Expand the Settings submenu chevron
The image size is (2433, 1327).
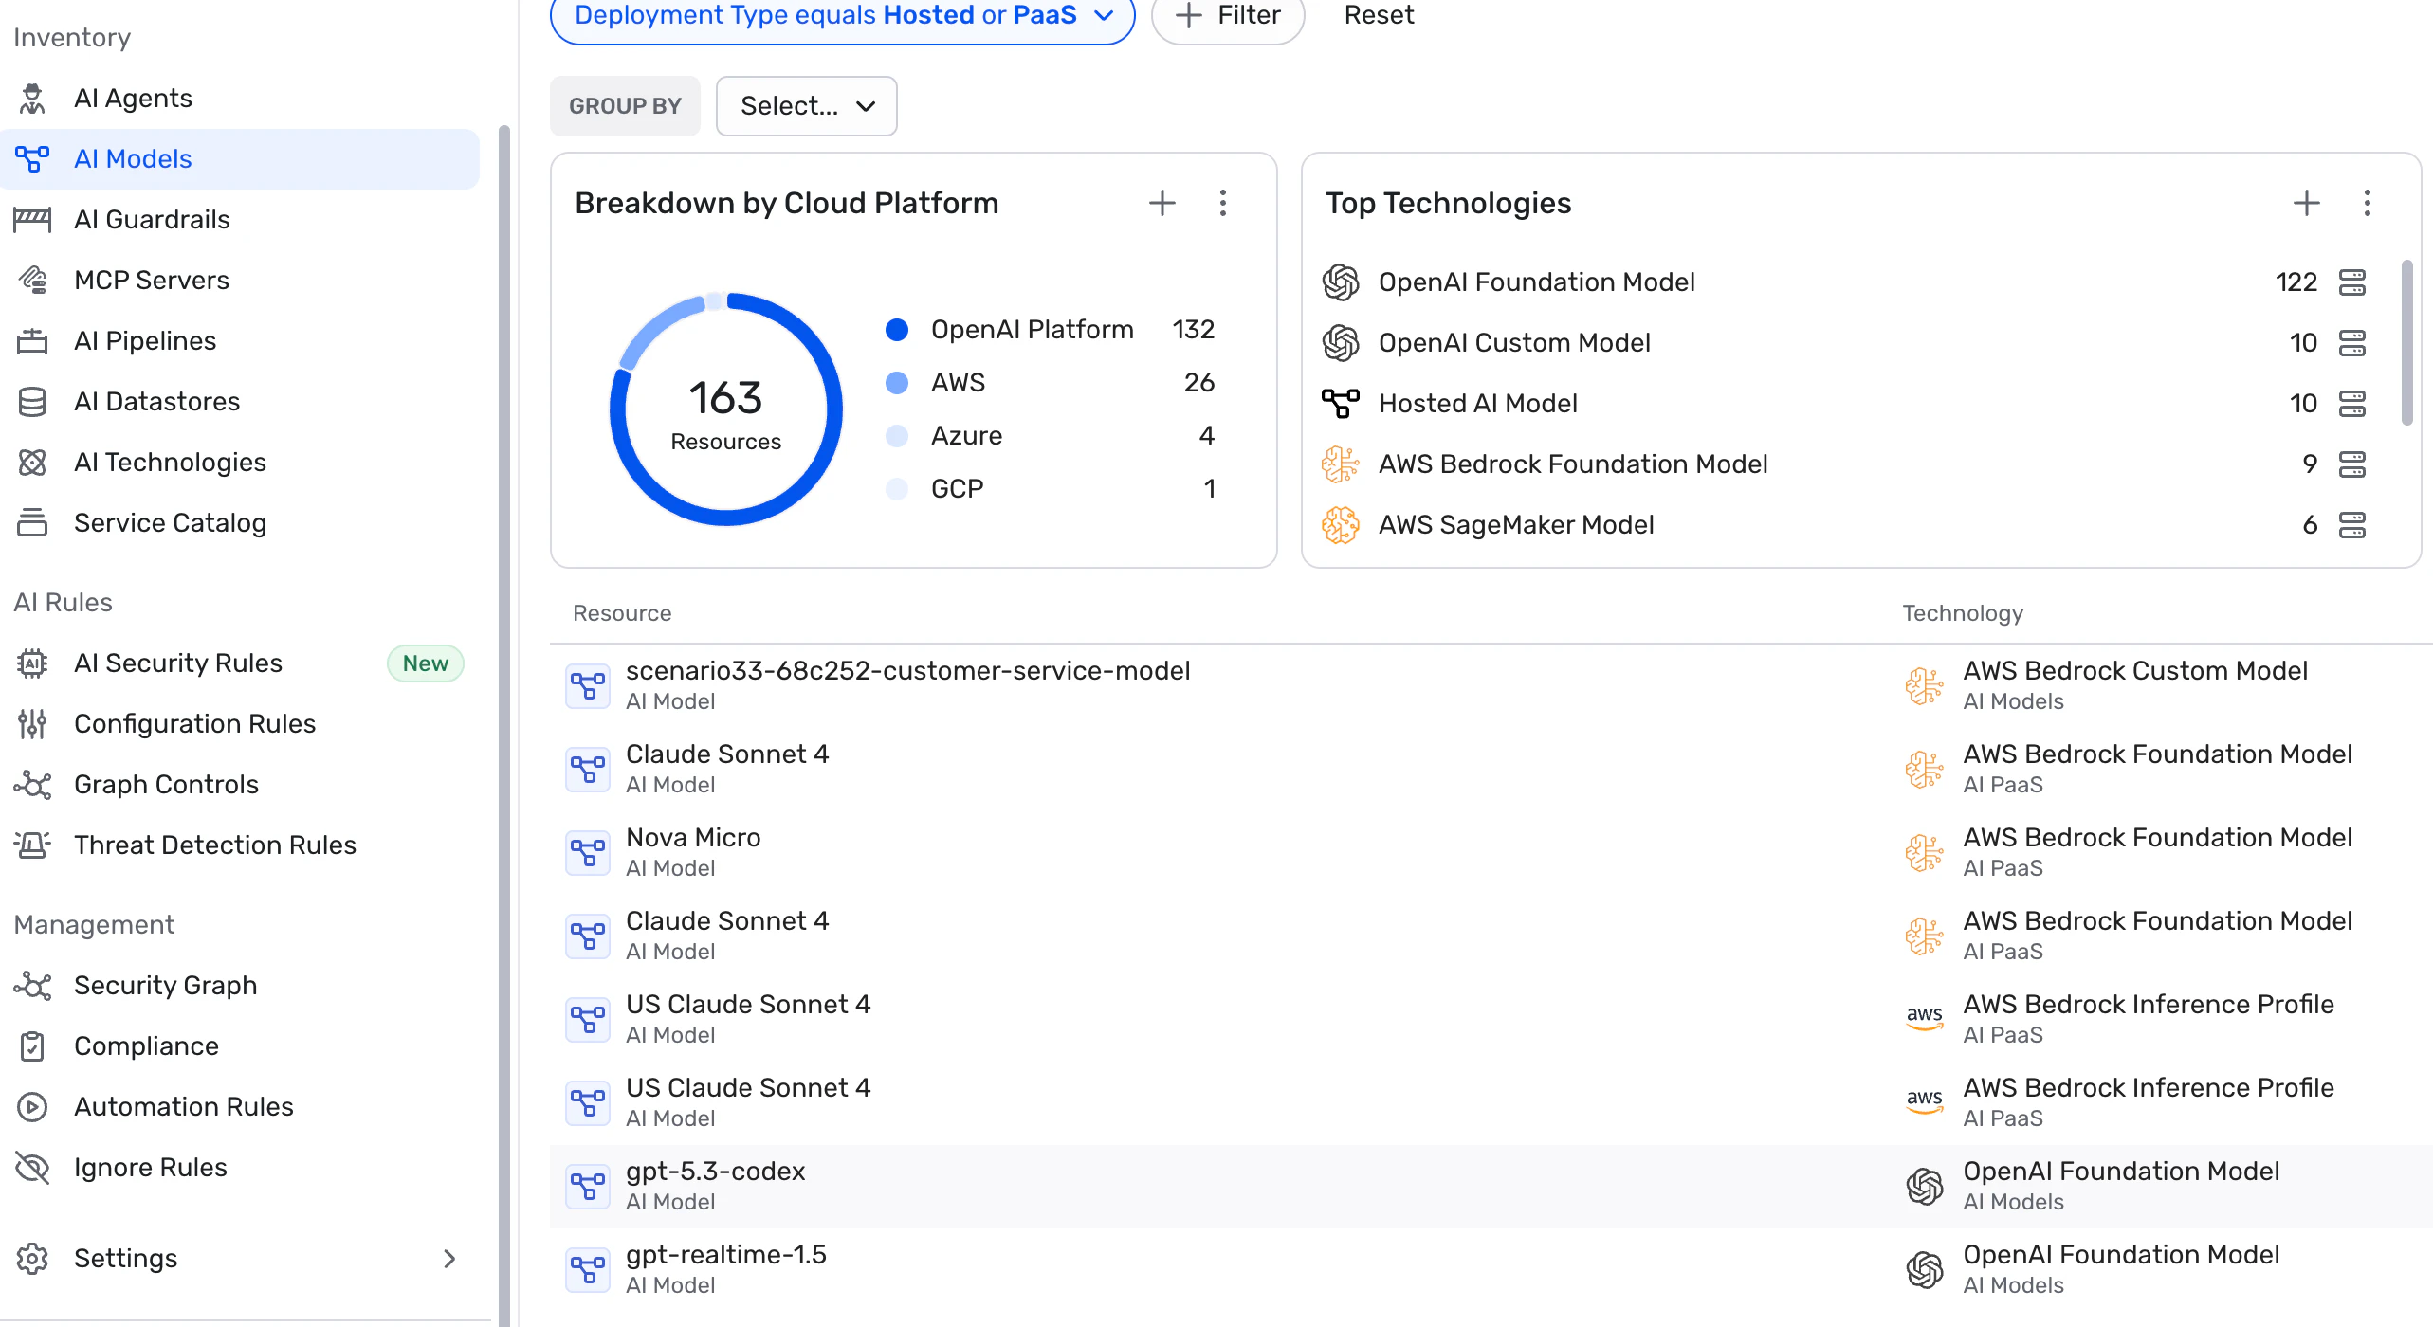pos(449,1259)
